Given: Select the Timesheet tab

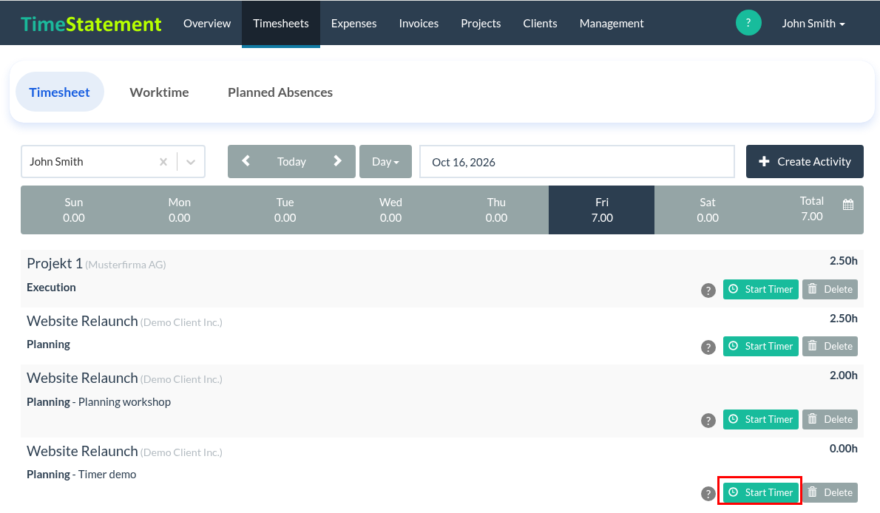Looking at the screenshot, I should (x=59, y=92).
